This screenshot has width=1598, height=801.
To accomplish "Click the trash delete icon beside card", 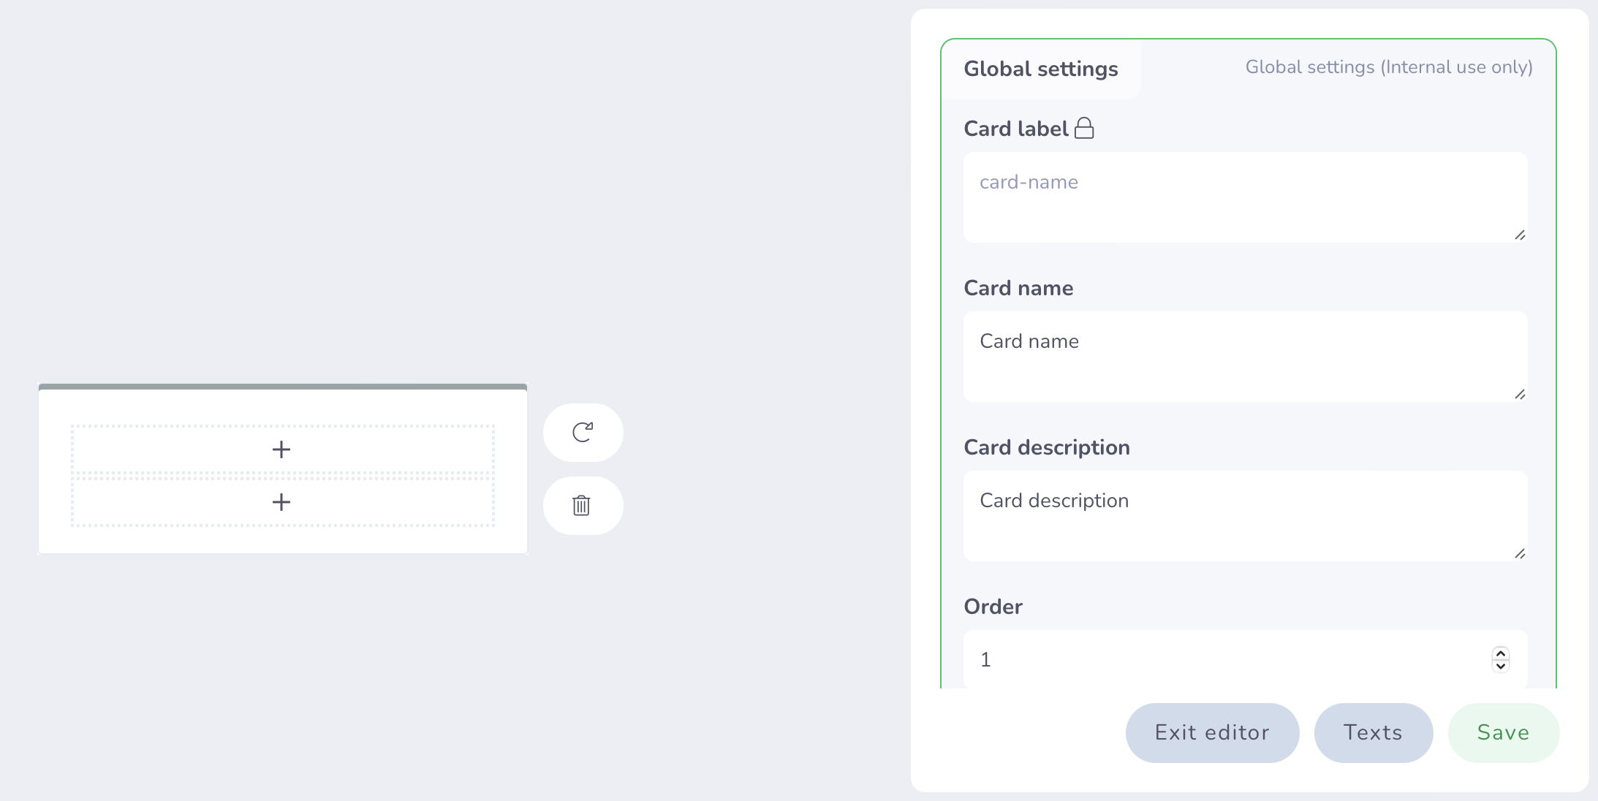I will coord(582,505).
